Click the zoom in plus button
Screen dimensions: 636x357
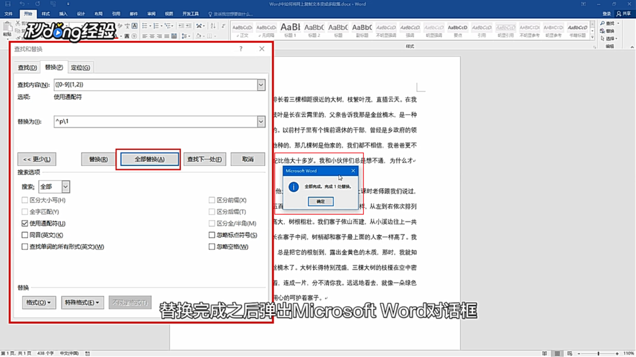(617, 354)
